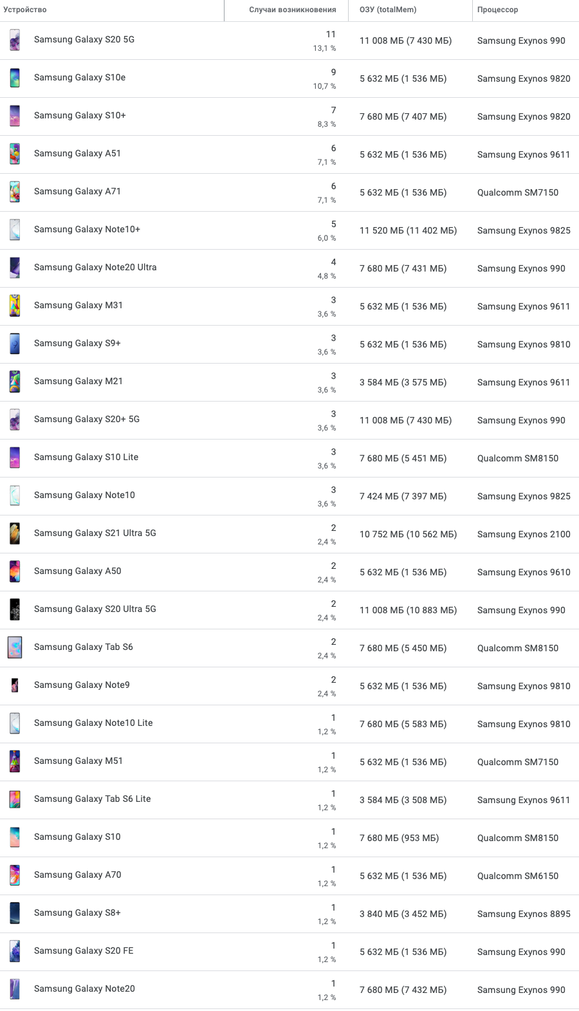This screenshot has height=1011, width=579.
Task: Click the Samsung Galaxy A51 device thumbnail
Action: (x=15, y=154)
